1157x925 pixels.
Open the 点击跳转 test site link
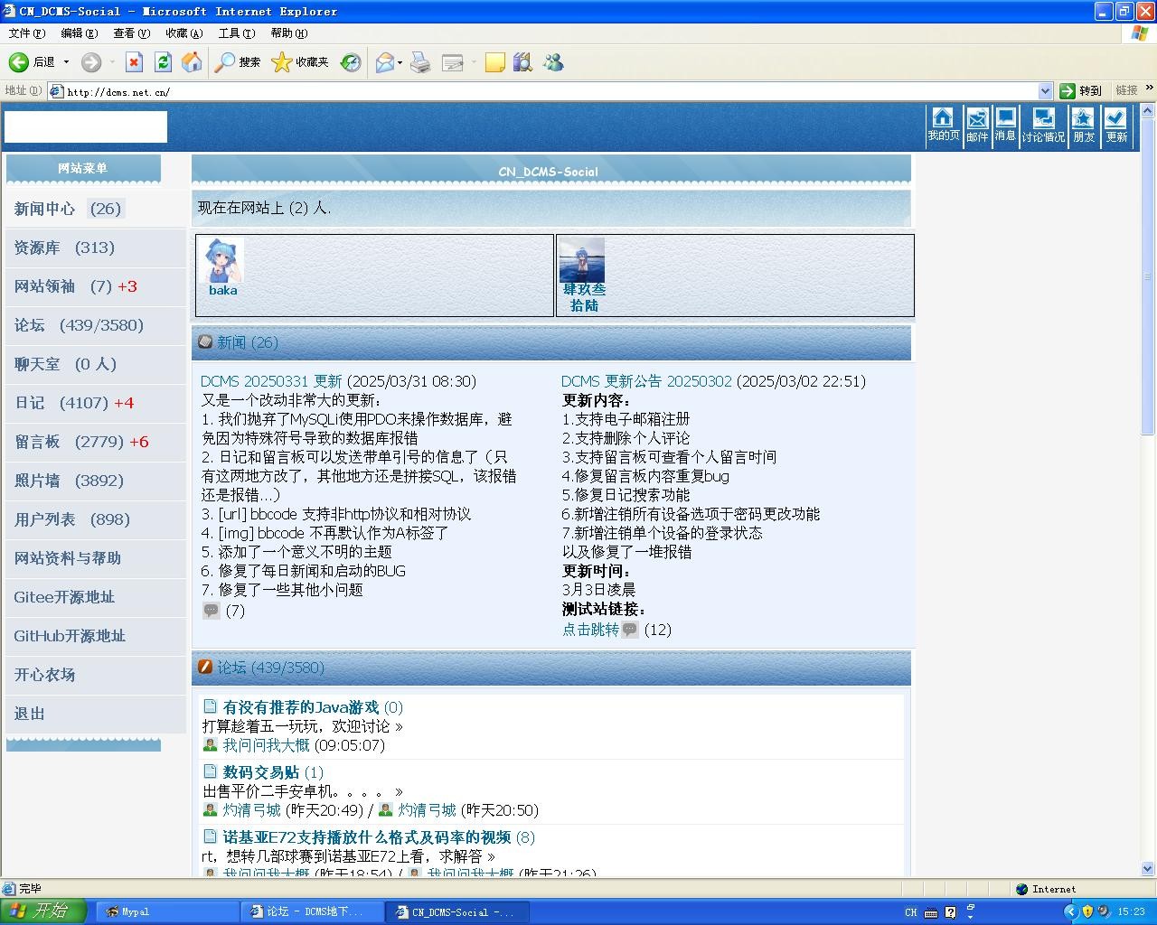point(590,630)
